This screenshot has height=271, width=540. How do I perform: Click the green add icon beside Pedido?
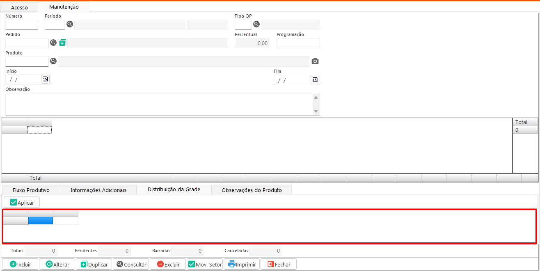click(62, 43)
